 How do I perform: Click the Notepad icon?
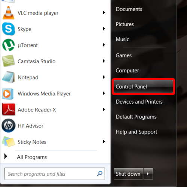[x=9, y=77]
